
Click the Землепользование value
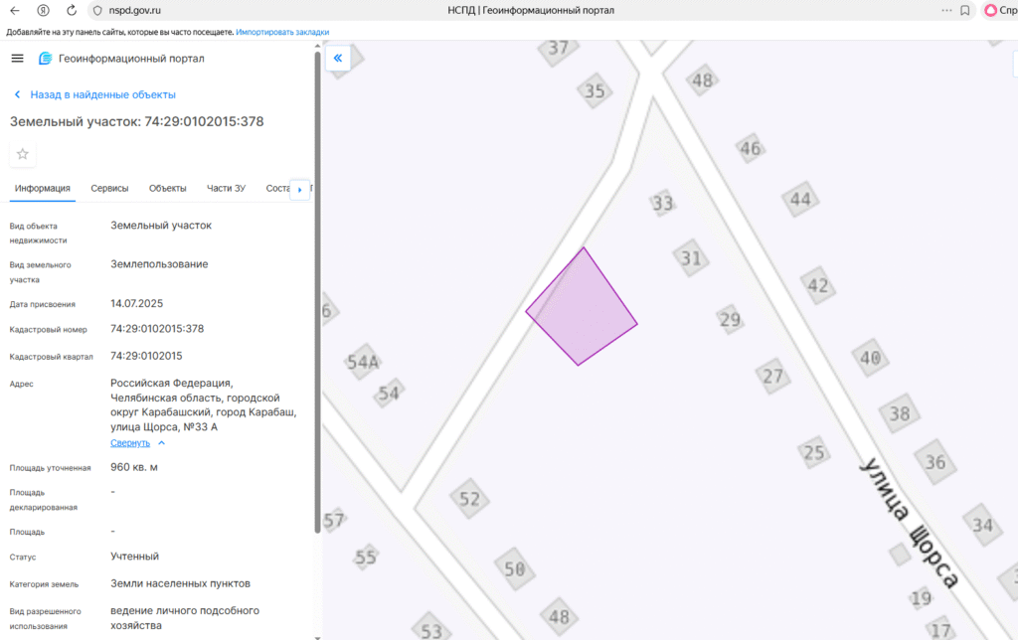(159, 264)
